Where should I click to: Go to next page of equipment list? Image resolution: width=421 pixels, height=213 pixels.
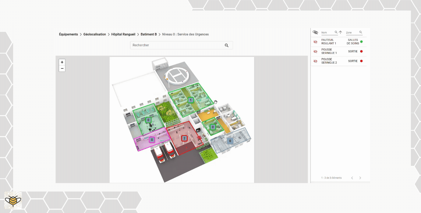tap(360, 178)
